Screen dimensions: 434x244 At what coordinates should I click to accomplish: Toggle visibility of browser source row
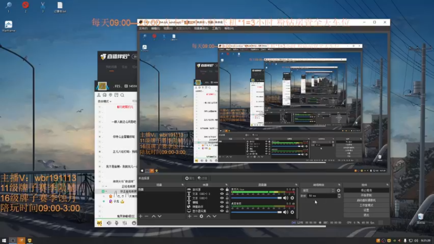coord(222,207)
